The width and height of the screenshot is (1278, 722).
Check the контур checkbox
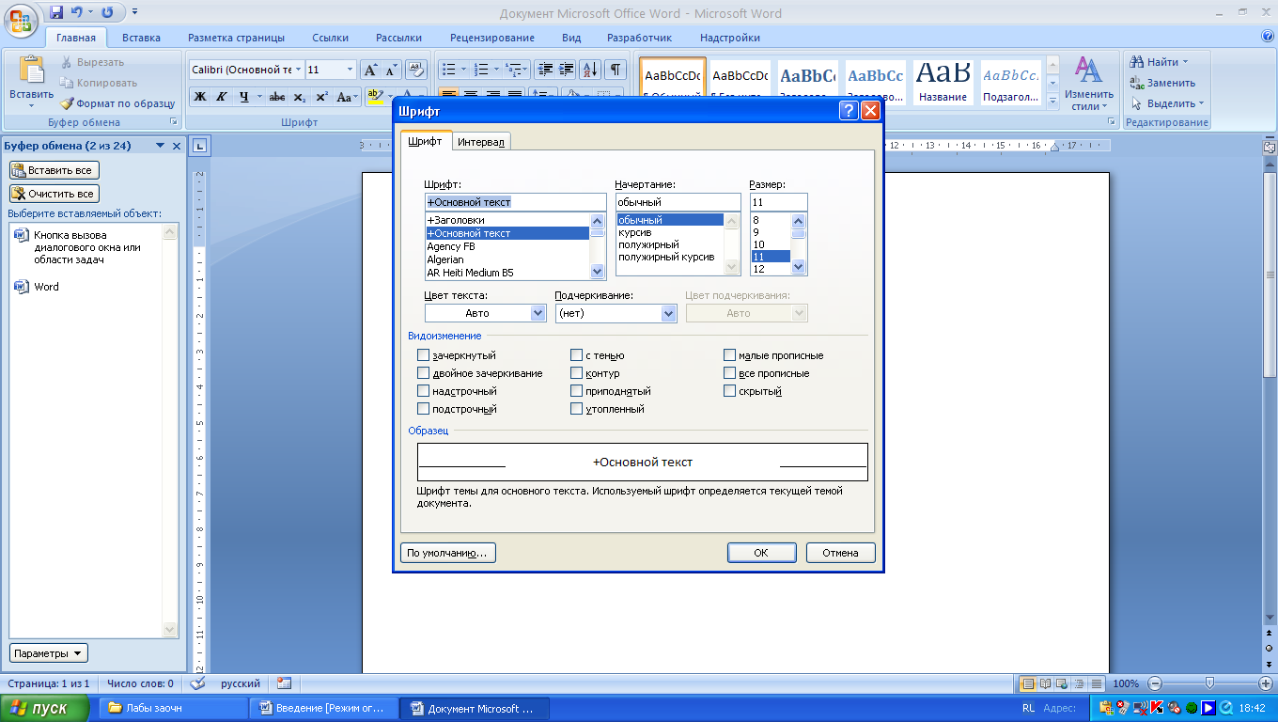coord(576,373)
